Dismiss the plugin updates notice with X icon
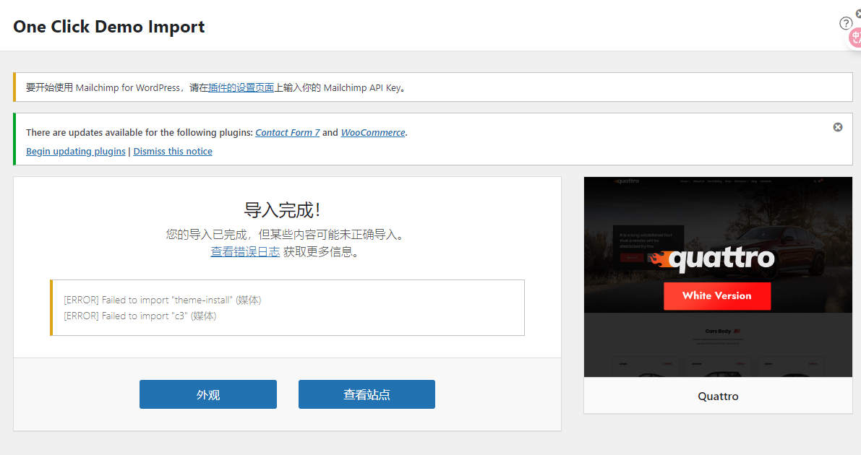This screenshot has height=455, width=861. (837, 127)
